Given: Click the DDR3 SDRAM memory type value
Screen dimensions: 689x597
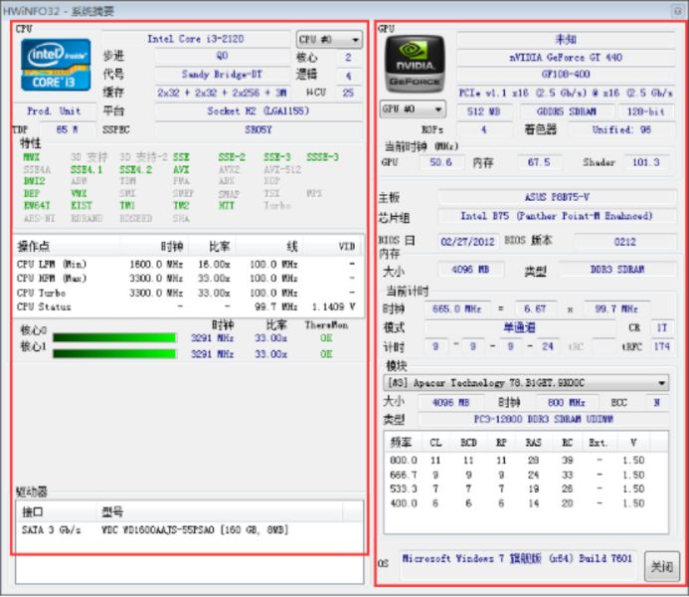Looking at the screenshot, I should [x=617, y=270].
